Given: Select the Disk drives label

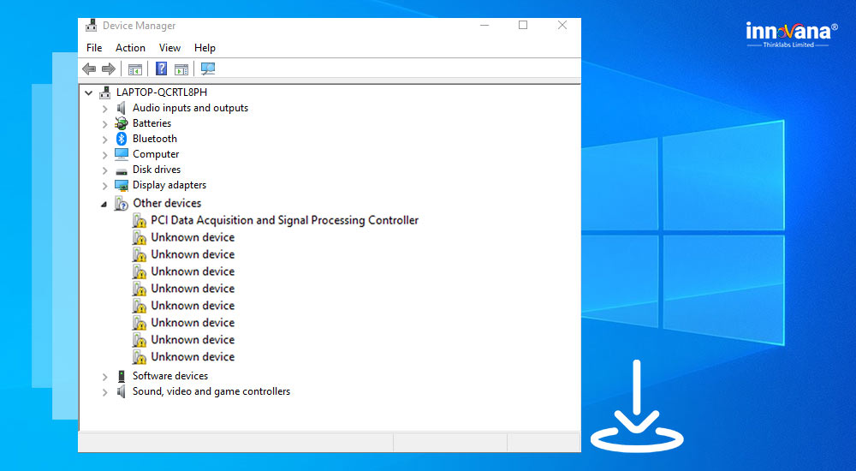Looking at the screenshot, I should point(156,170).
